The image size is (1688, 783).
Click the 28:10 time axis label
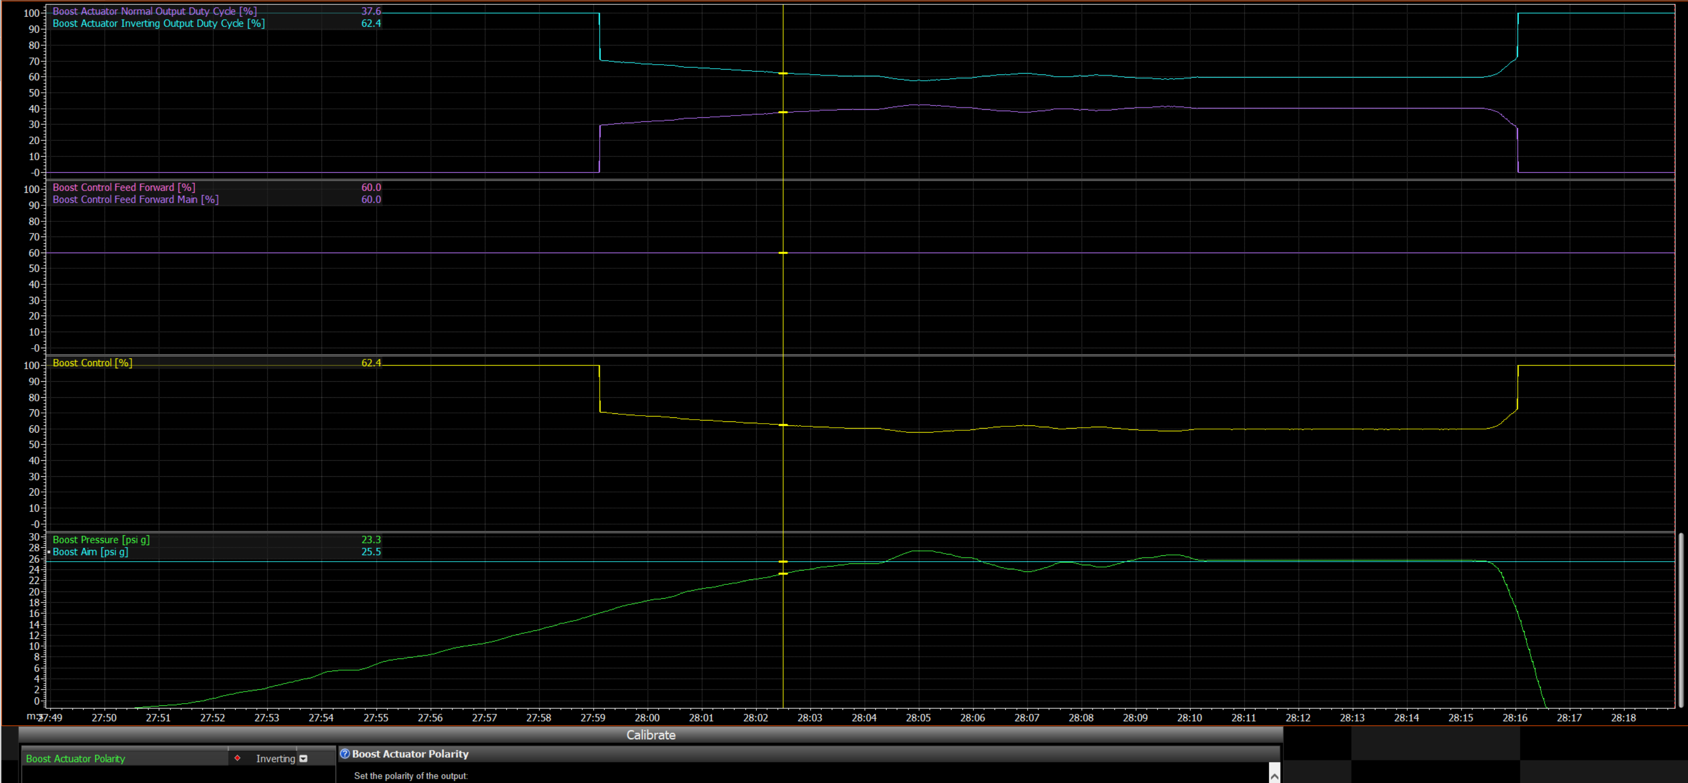point(1189,717)
